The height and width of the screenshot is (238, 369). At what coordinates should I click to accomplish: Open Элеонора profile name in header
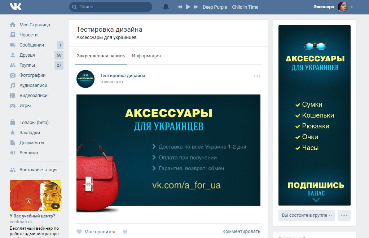pyautogui.click(x=324, y=7)
